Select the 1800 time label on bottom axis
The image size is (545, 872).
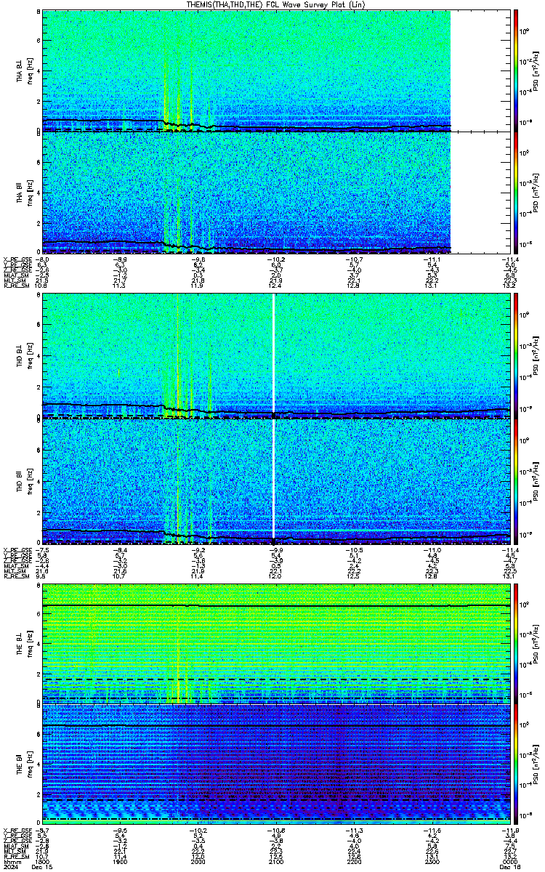[x=43, y=860]
